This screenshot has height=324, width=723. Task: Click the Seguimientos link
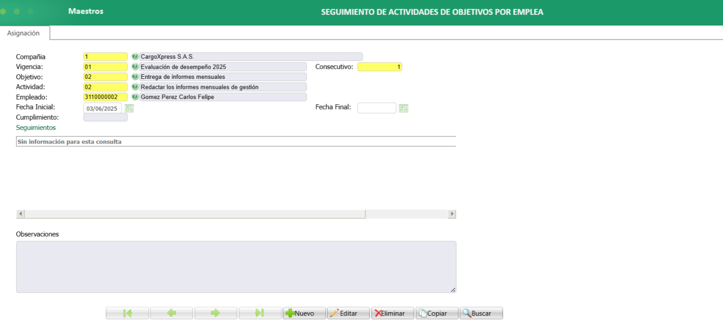pyautogui.click(x=36, y=128)
